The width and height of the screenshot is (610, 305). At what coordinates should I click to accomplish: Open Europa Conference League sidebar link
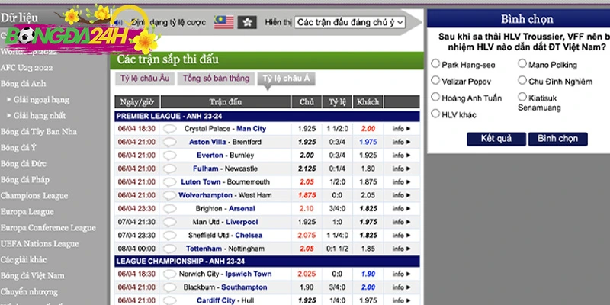[48, 228]
